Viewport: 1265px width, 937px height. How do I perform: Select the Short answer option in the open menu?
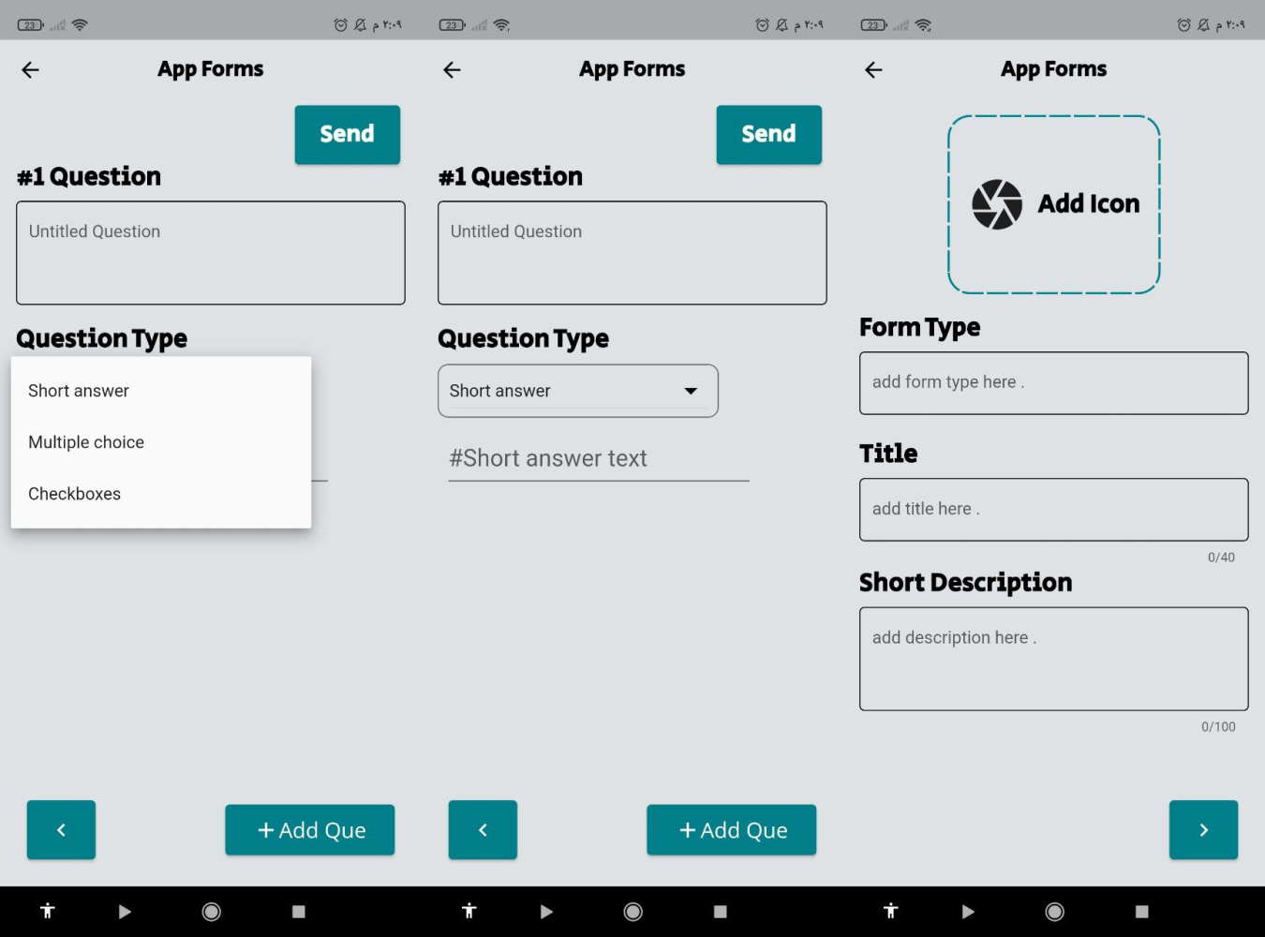pos(79,391)
